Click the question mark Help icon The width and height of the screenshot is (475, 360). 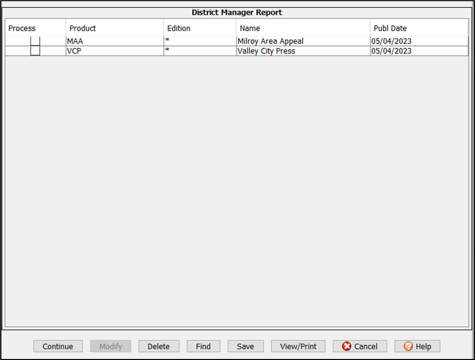(408, 346)
